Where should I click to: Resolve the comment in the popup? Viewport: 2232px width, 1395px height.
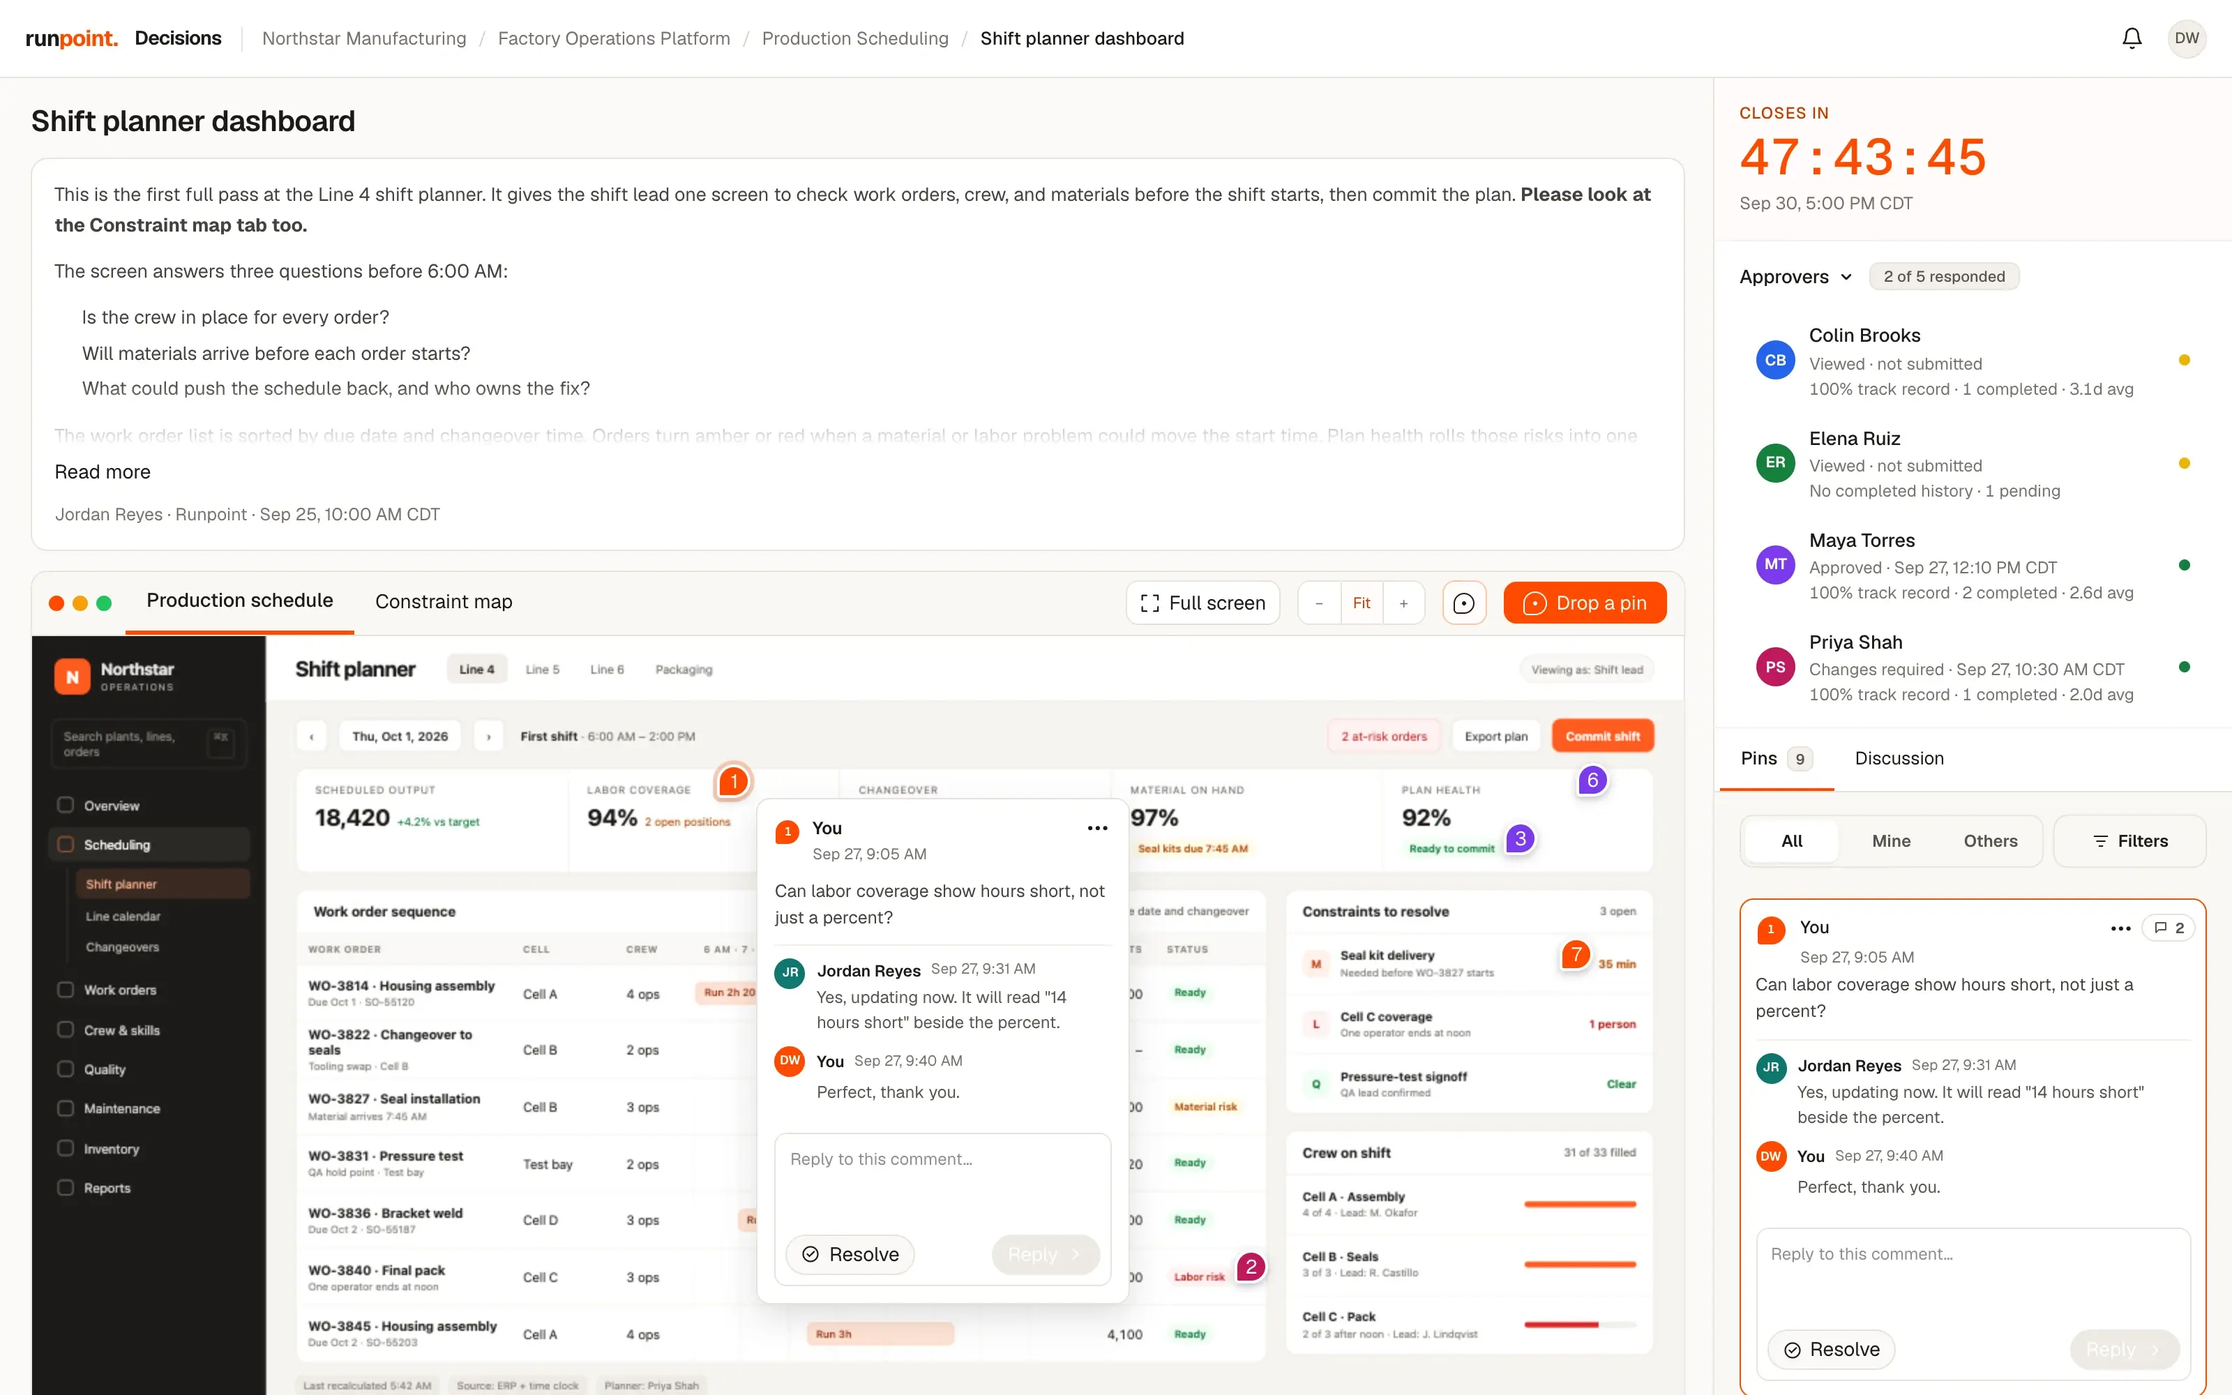pos(850,1254)
